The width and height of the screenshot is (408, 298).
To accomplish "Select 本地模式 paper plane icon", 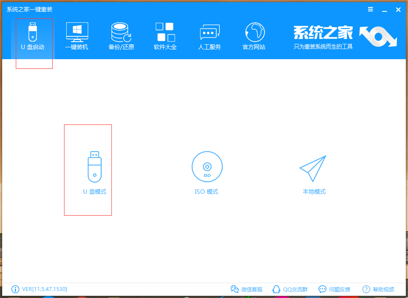I will (313, 168).
